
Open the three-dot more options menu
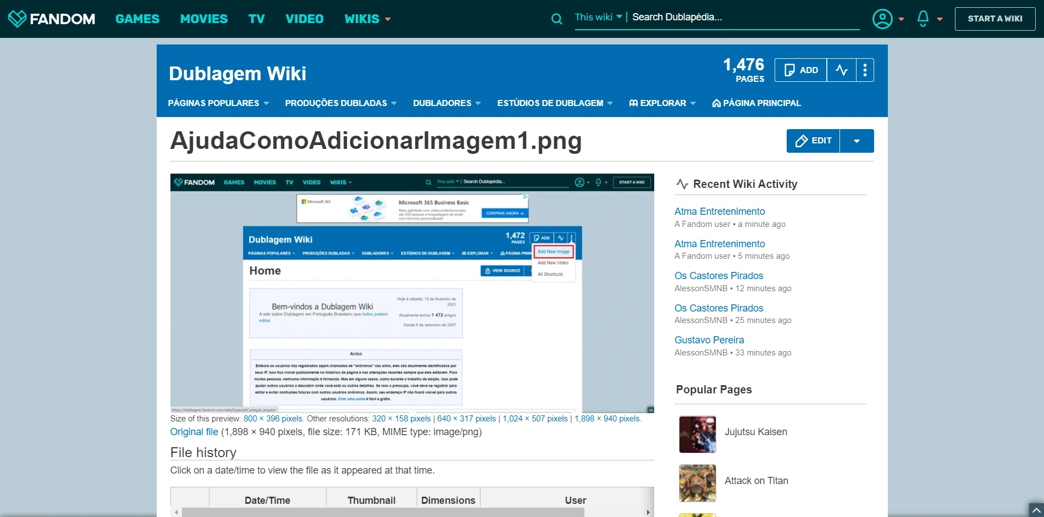(865, 70)
